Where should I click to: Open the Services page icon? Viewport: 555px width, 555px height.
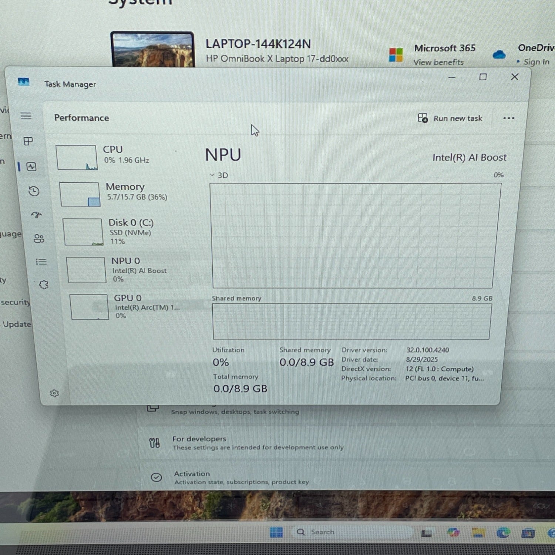(44, 285)
